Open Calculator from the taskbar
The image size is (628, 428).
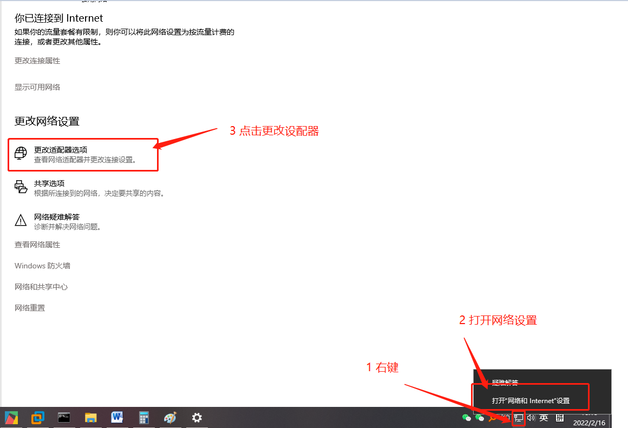click(143, 417)
